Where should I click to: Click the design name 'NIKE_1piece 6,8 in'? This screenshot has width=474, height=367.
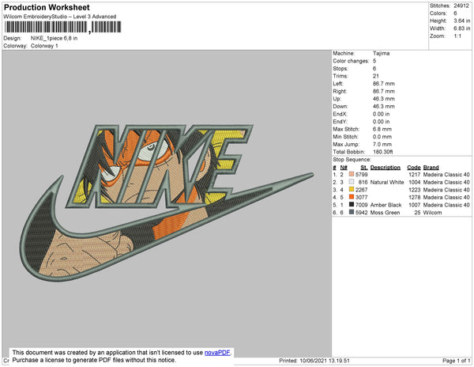54,39
